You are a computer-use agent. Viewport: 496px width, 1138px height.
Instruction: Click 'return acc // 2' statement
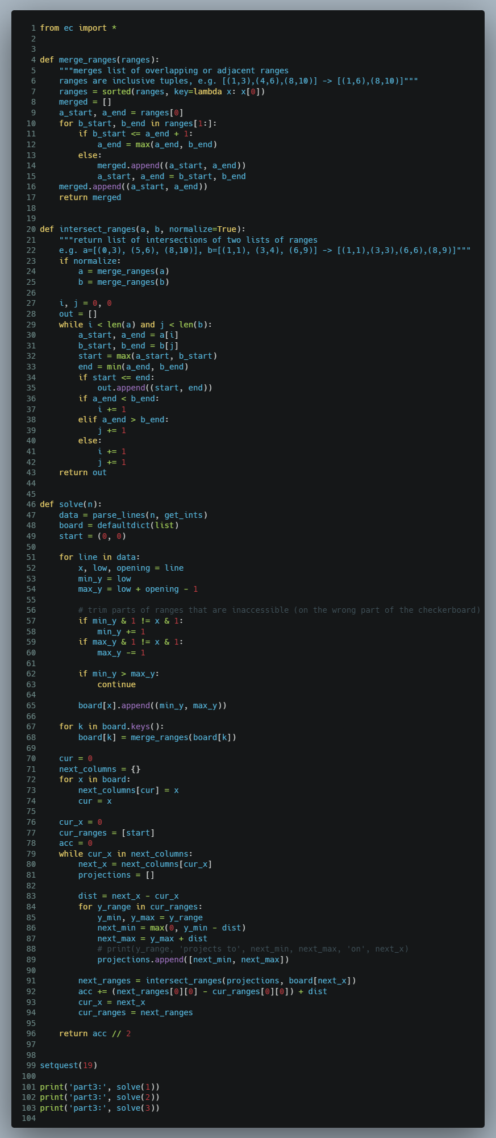tap(95, 1033)
